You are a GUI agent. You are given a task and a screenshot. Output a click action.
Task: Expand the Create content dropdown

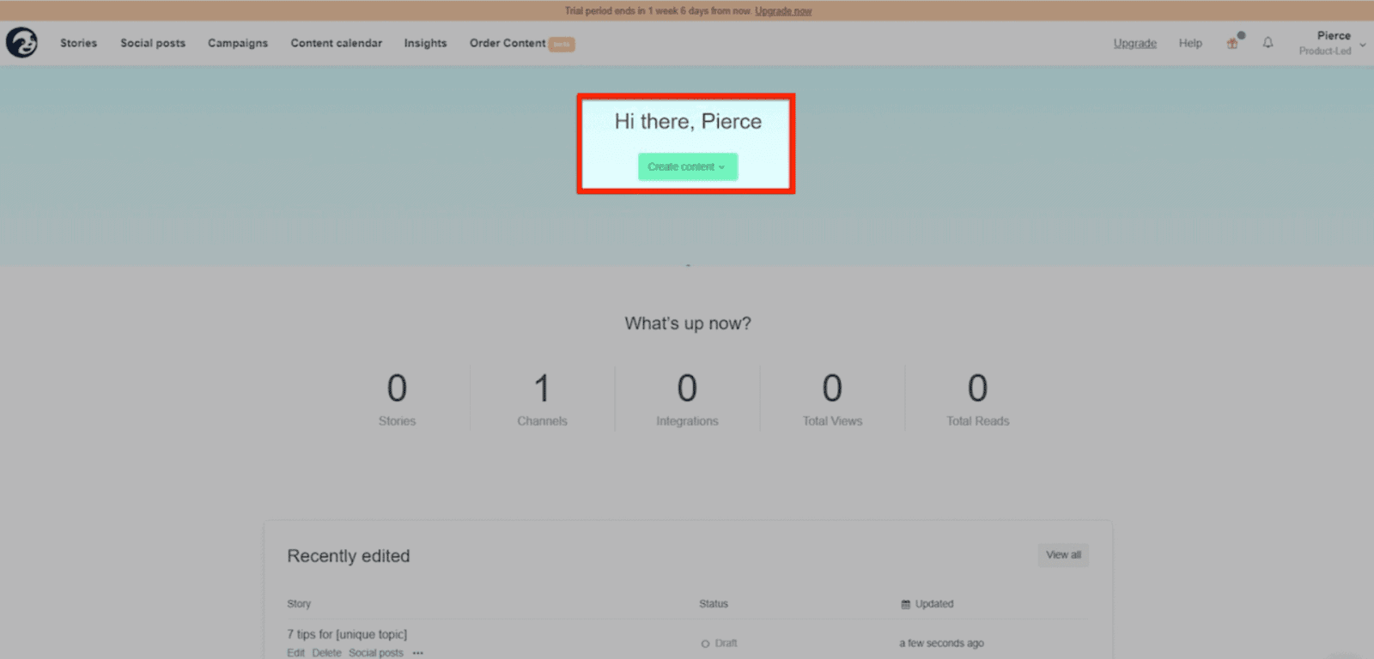[x=687, y=166]
